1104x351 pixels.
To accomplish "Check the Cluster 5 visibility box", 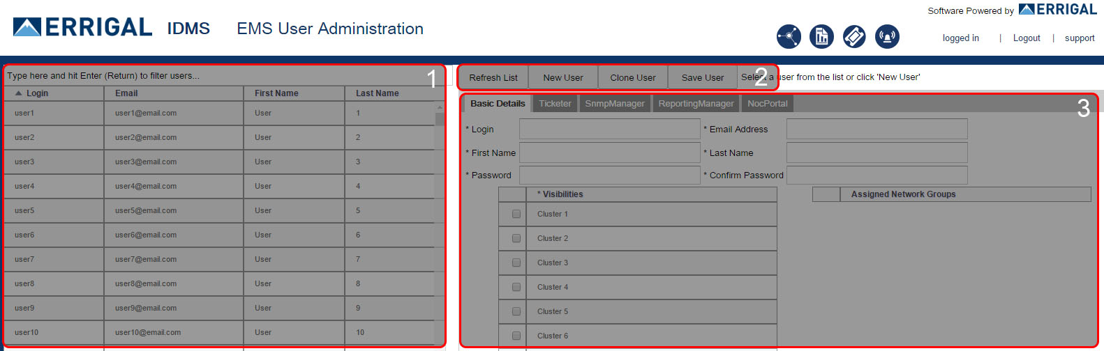I will click(x=516, y=312).
